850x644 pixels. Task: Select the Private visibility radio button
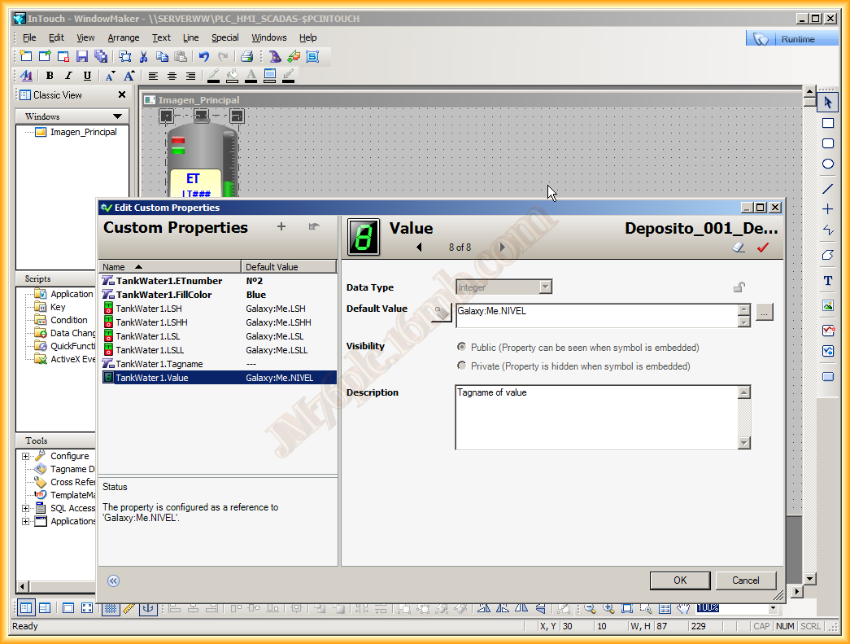coord(462,366)
